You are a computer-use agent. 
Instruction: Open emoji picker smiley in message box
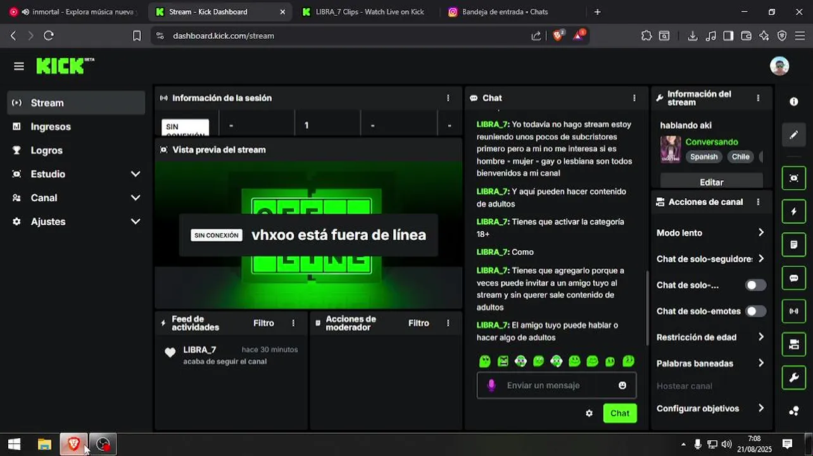click(622, 385)
